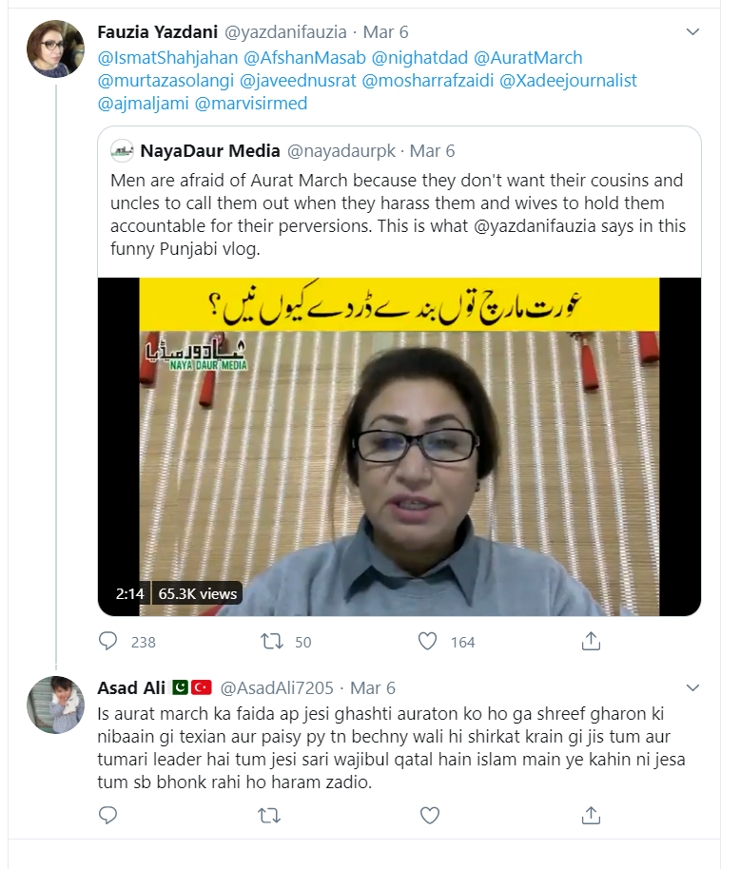This screenshot has height=869, width=740.
Task: Open the Mar 6 timestamp on Asad Ali's tweet
Action: tap(373, 687)
